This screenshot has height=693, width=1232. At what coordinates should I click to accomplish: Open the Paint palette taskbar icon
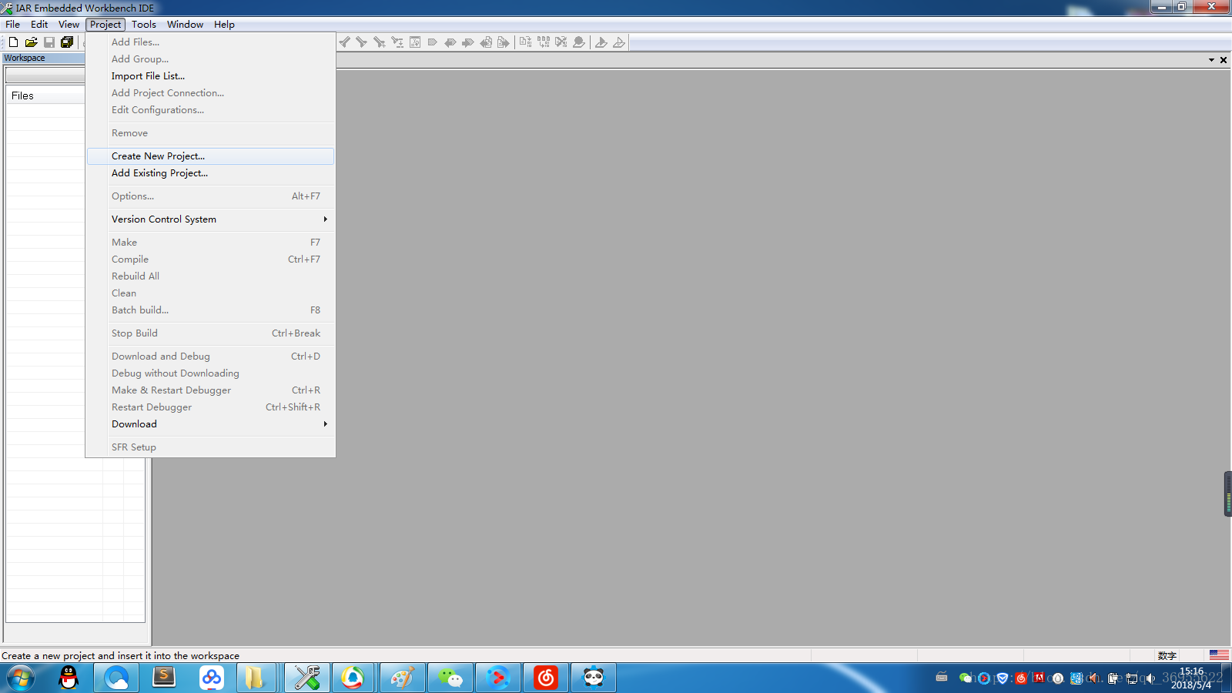click(403, 678)
